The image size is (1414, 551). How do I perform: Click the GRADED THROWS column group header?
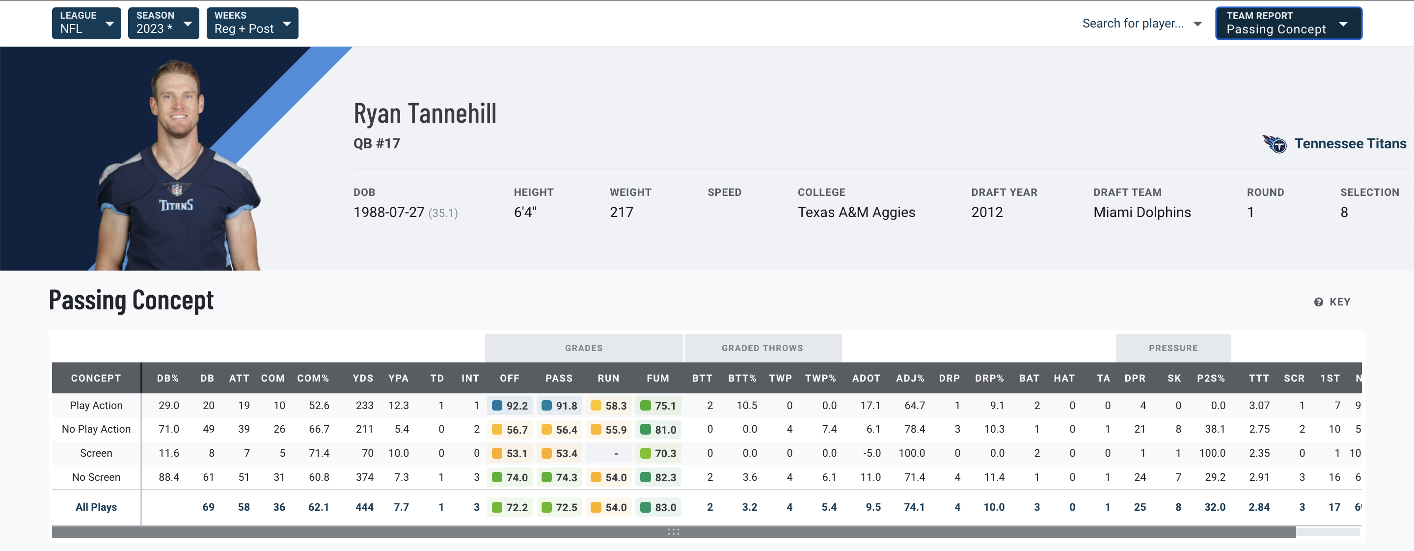763,348
